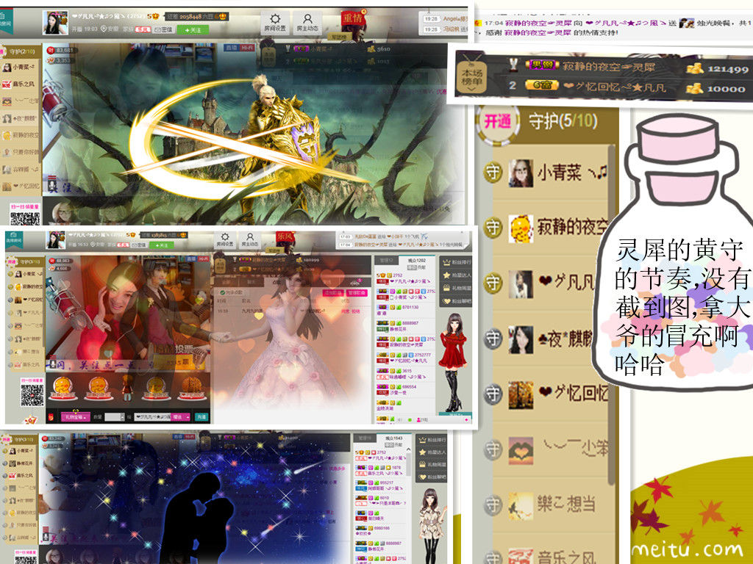
Task: Click 守护(5/10) header in enlarged guardian panel
Action: [x=563, y=121]
